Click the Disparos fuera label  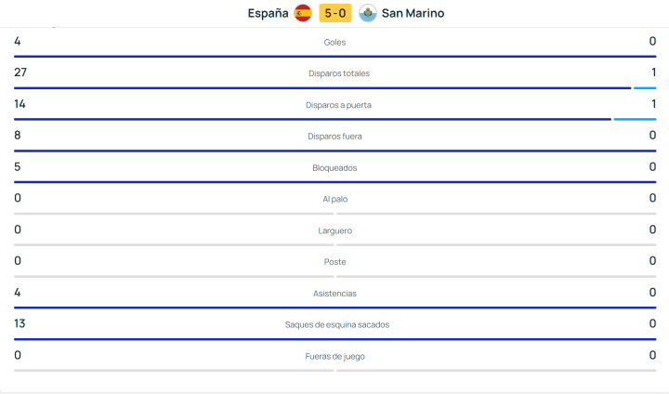(x=334, y=137)
